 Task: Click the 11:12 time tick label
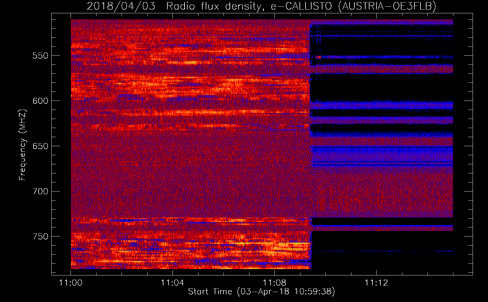pos(376,283)
